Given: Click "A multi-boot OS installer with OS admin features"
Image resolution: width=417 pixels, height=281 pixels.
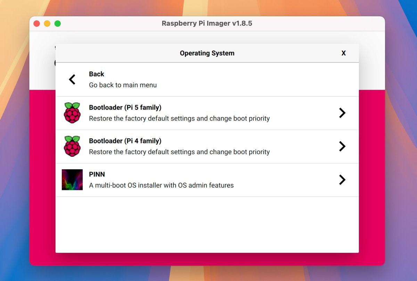Looking at the screenshot, I should pyautogui.click(x=161, y=185).
